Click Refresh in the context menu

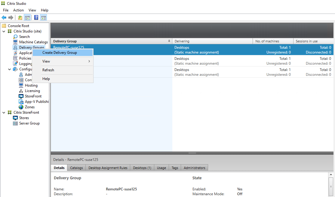48,70
